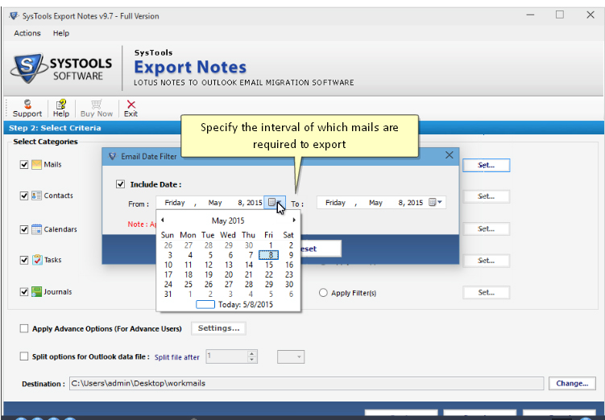The height and width of the screenshot is (420, 605).
Task: Select May 23 in the calendar
Action: [289, 274]
